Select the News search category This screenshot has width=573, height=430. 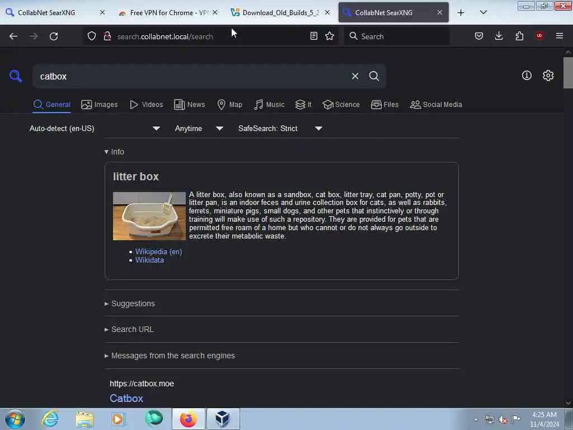pos(190,105)
